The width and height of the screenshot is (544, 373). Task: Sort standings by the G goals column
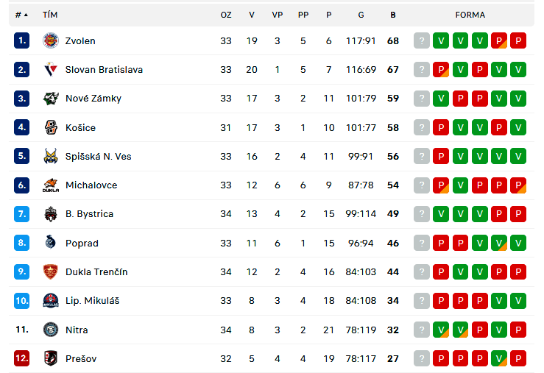click(361, 15)
